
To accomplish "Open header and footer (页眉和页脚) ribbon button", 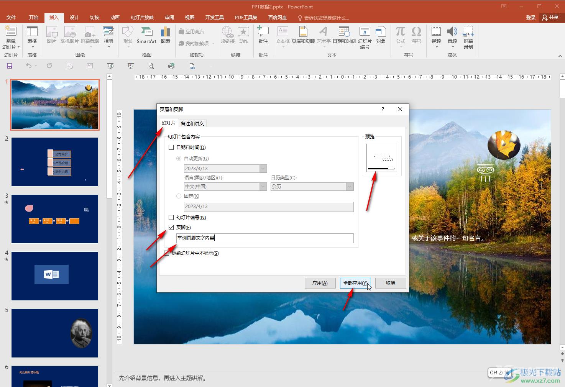I will coord(303,34).
